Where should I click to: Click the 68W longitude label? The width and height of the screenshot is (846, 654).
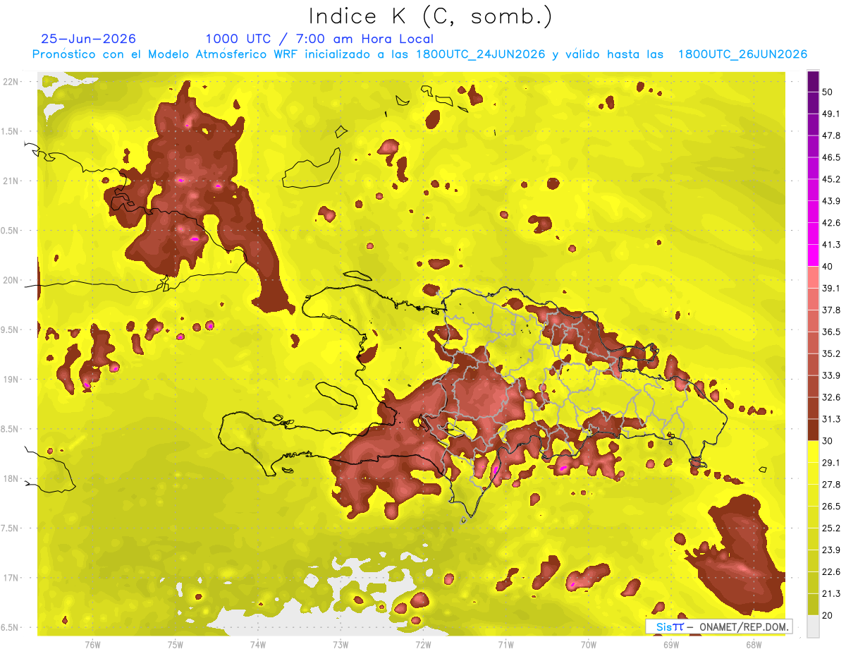coord(753,645)
